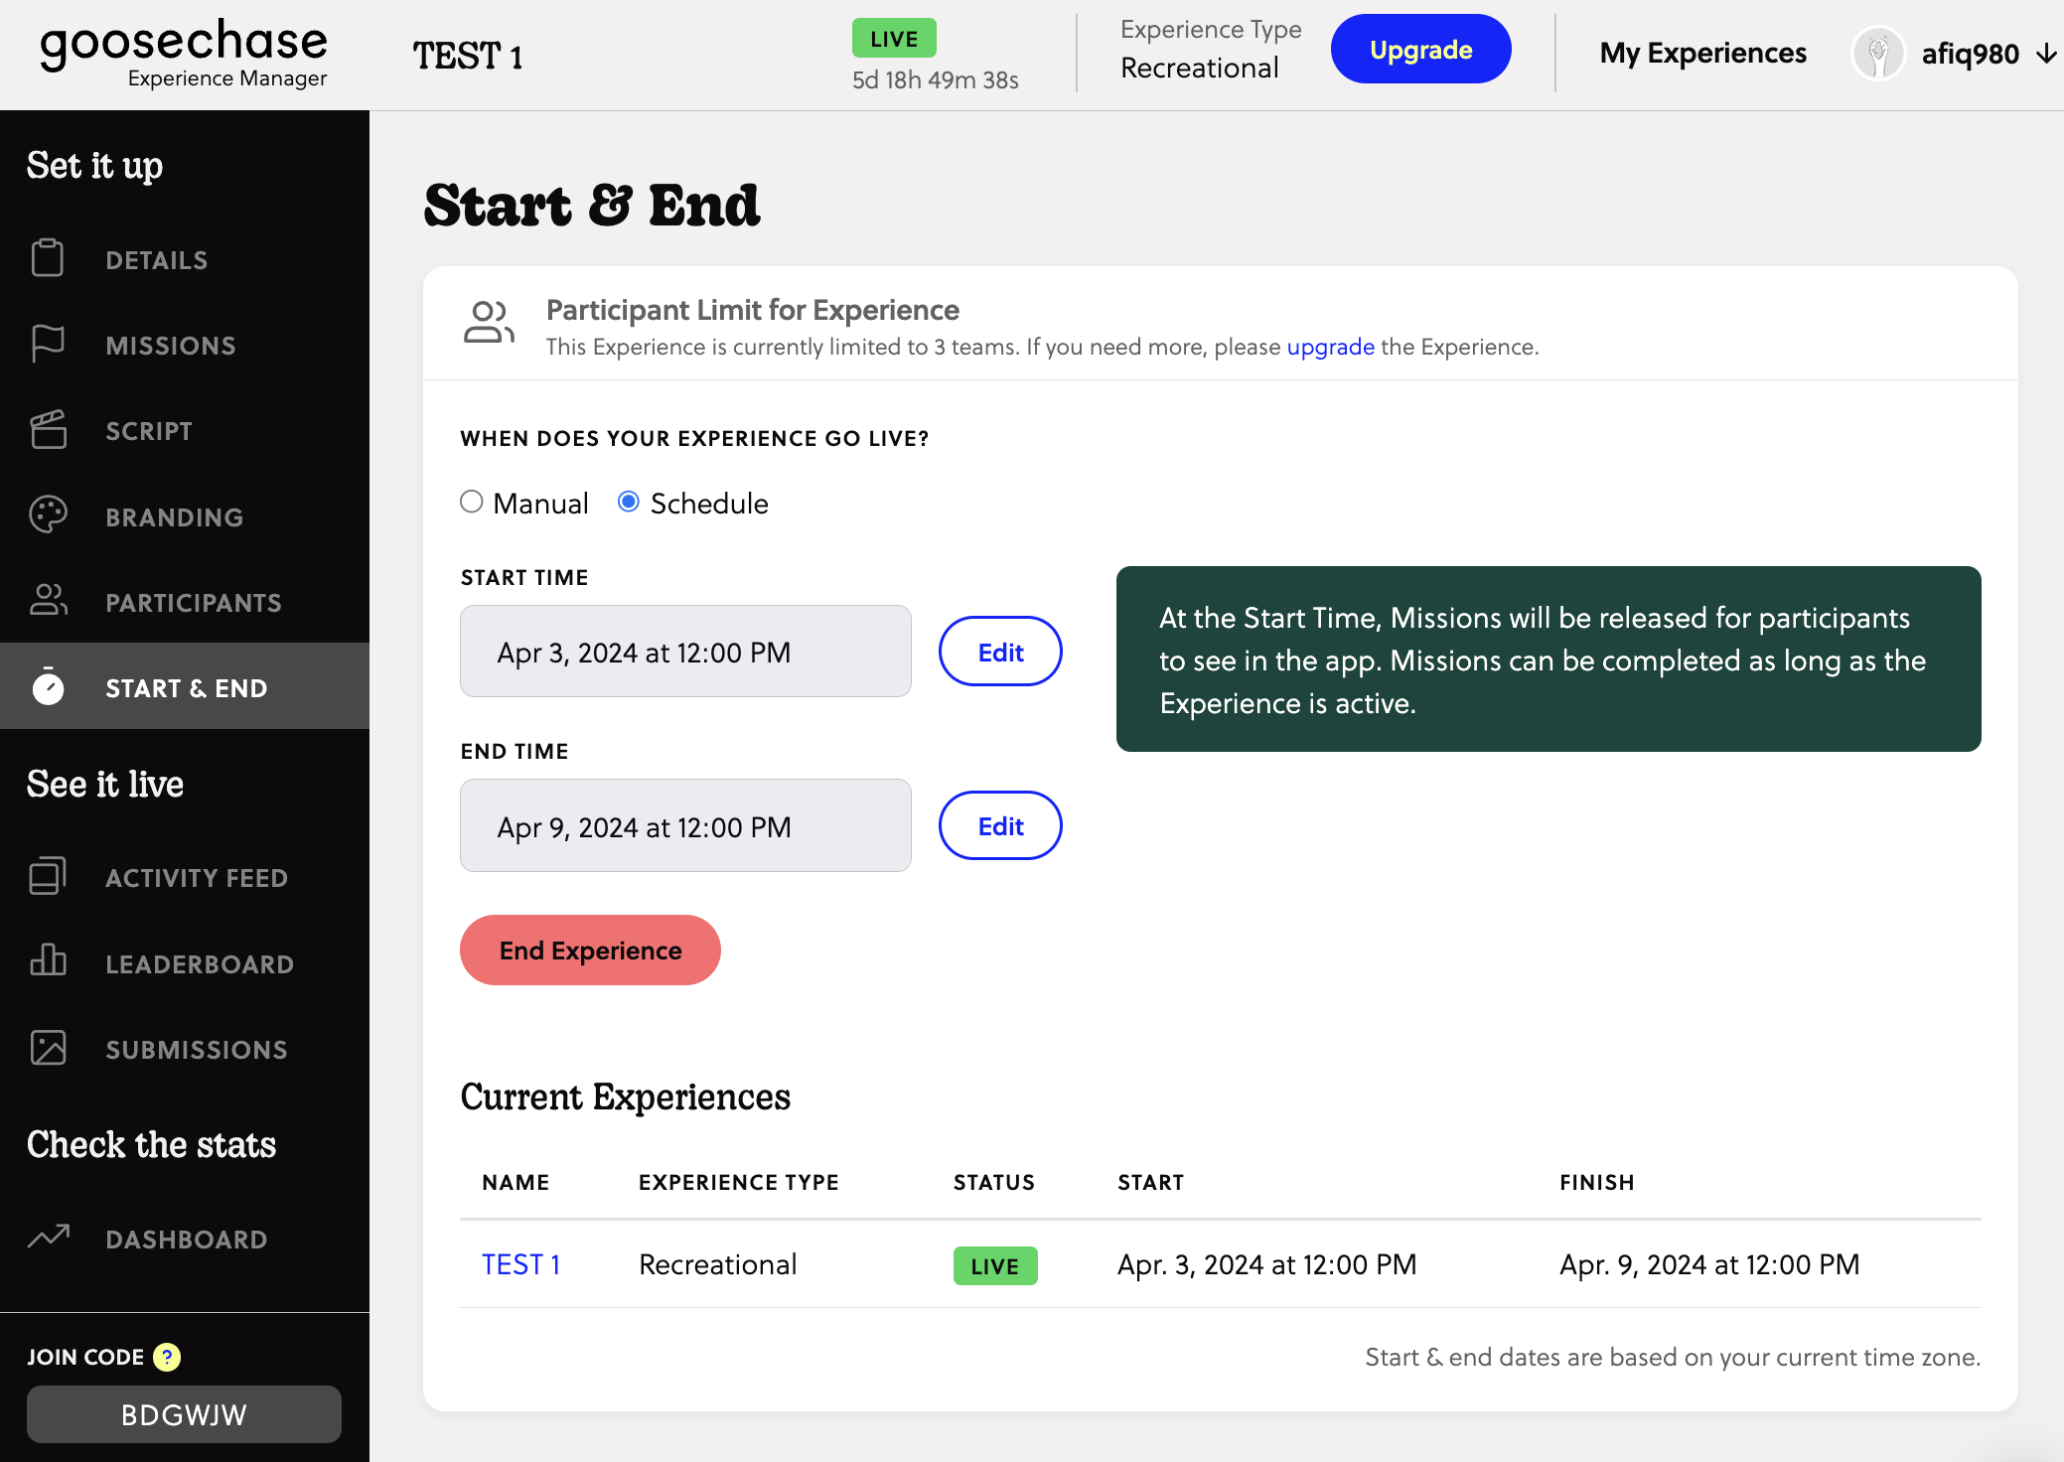
Task: Open the Dashboard trend icon
Action: tap(48, 1238)
